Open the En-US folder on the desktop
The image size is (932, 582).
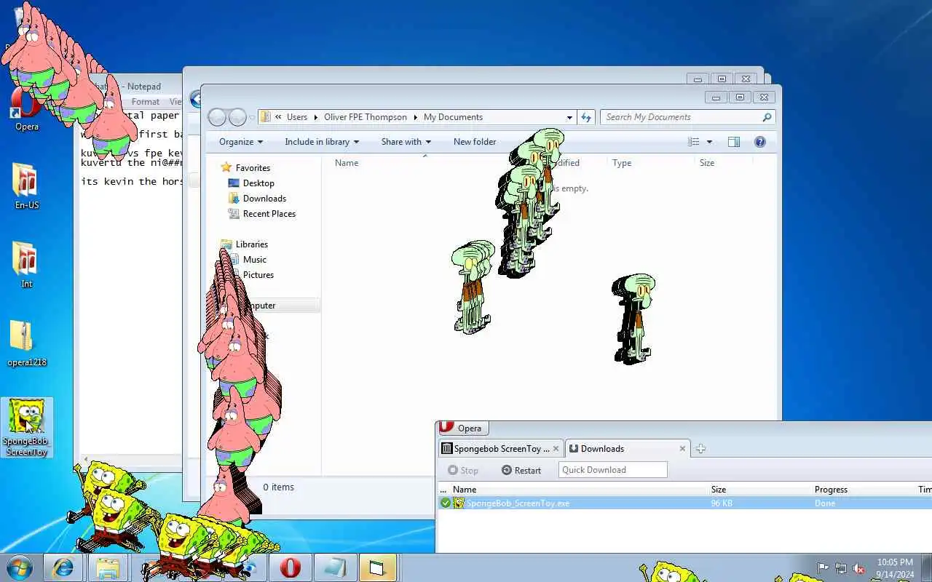coord(26,186)
